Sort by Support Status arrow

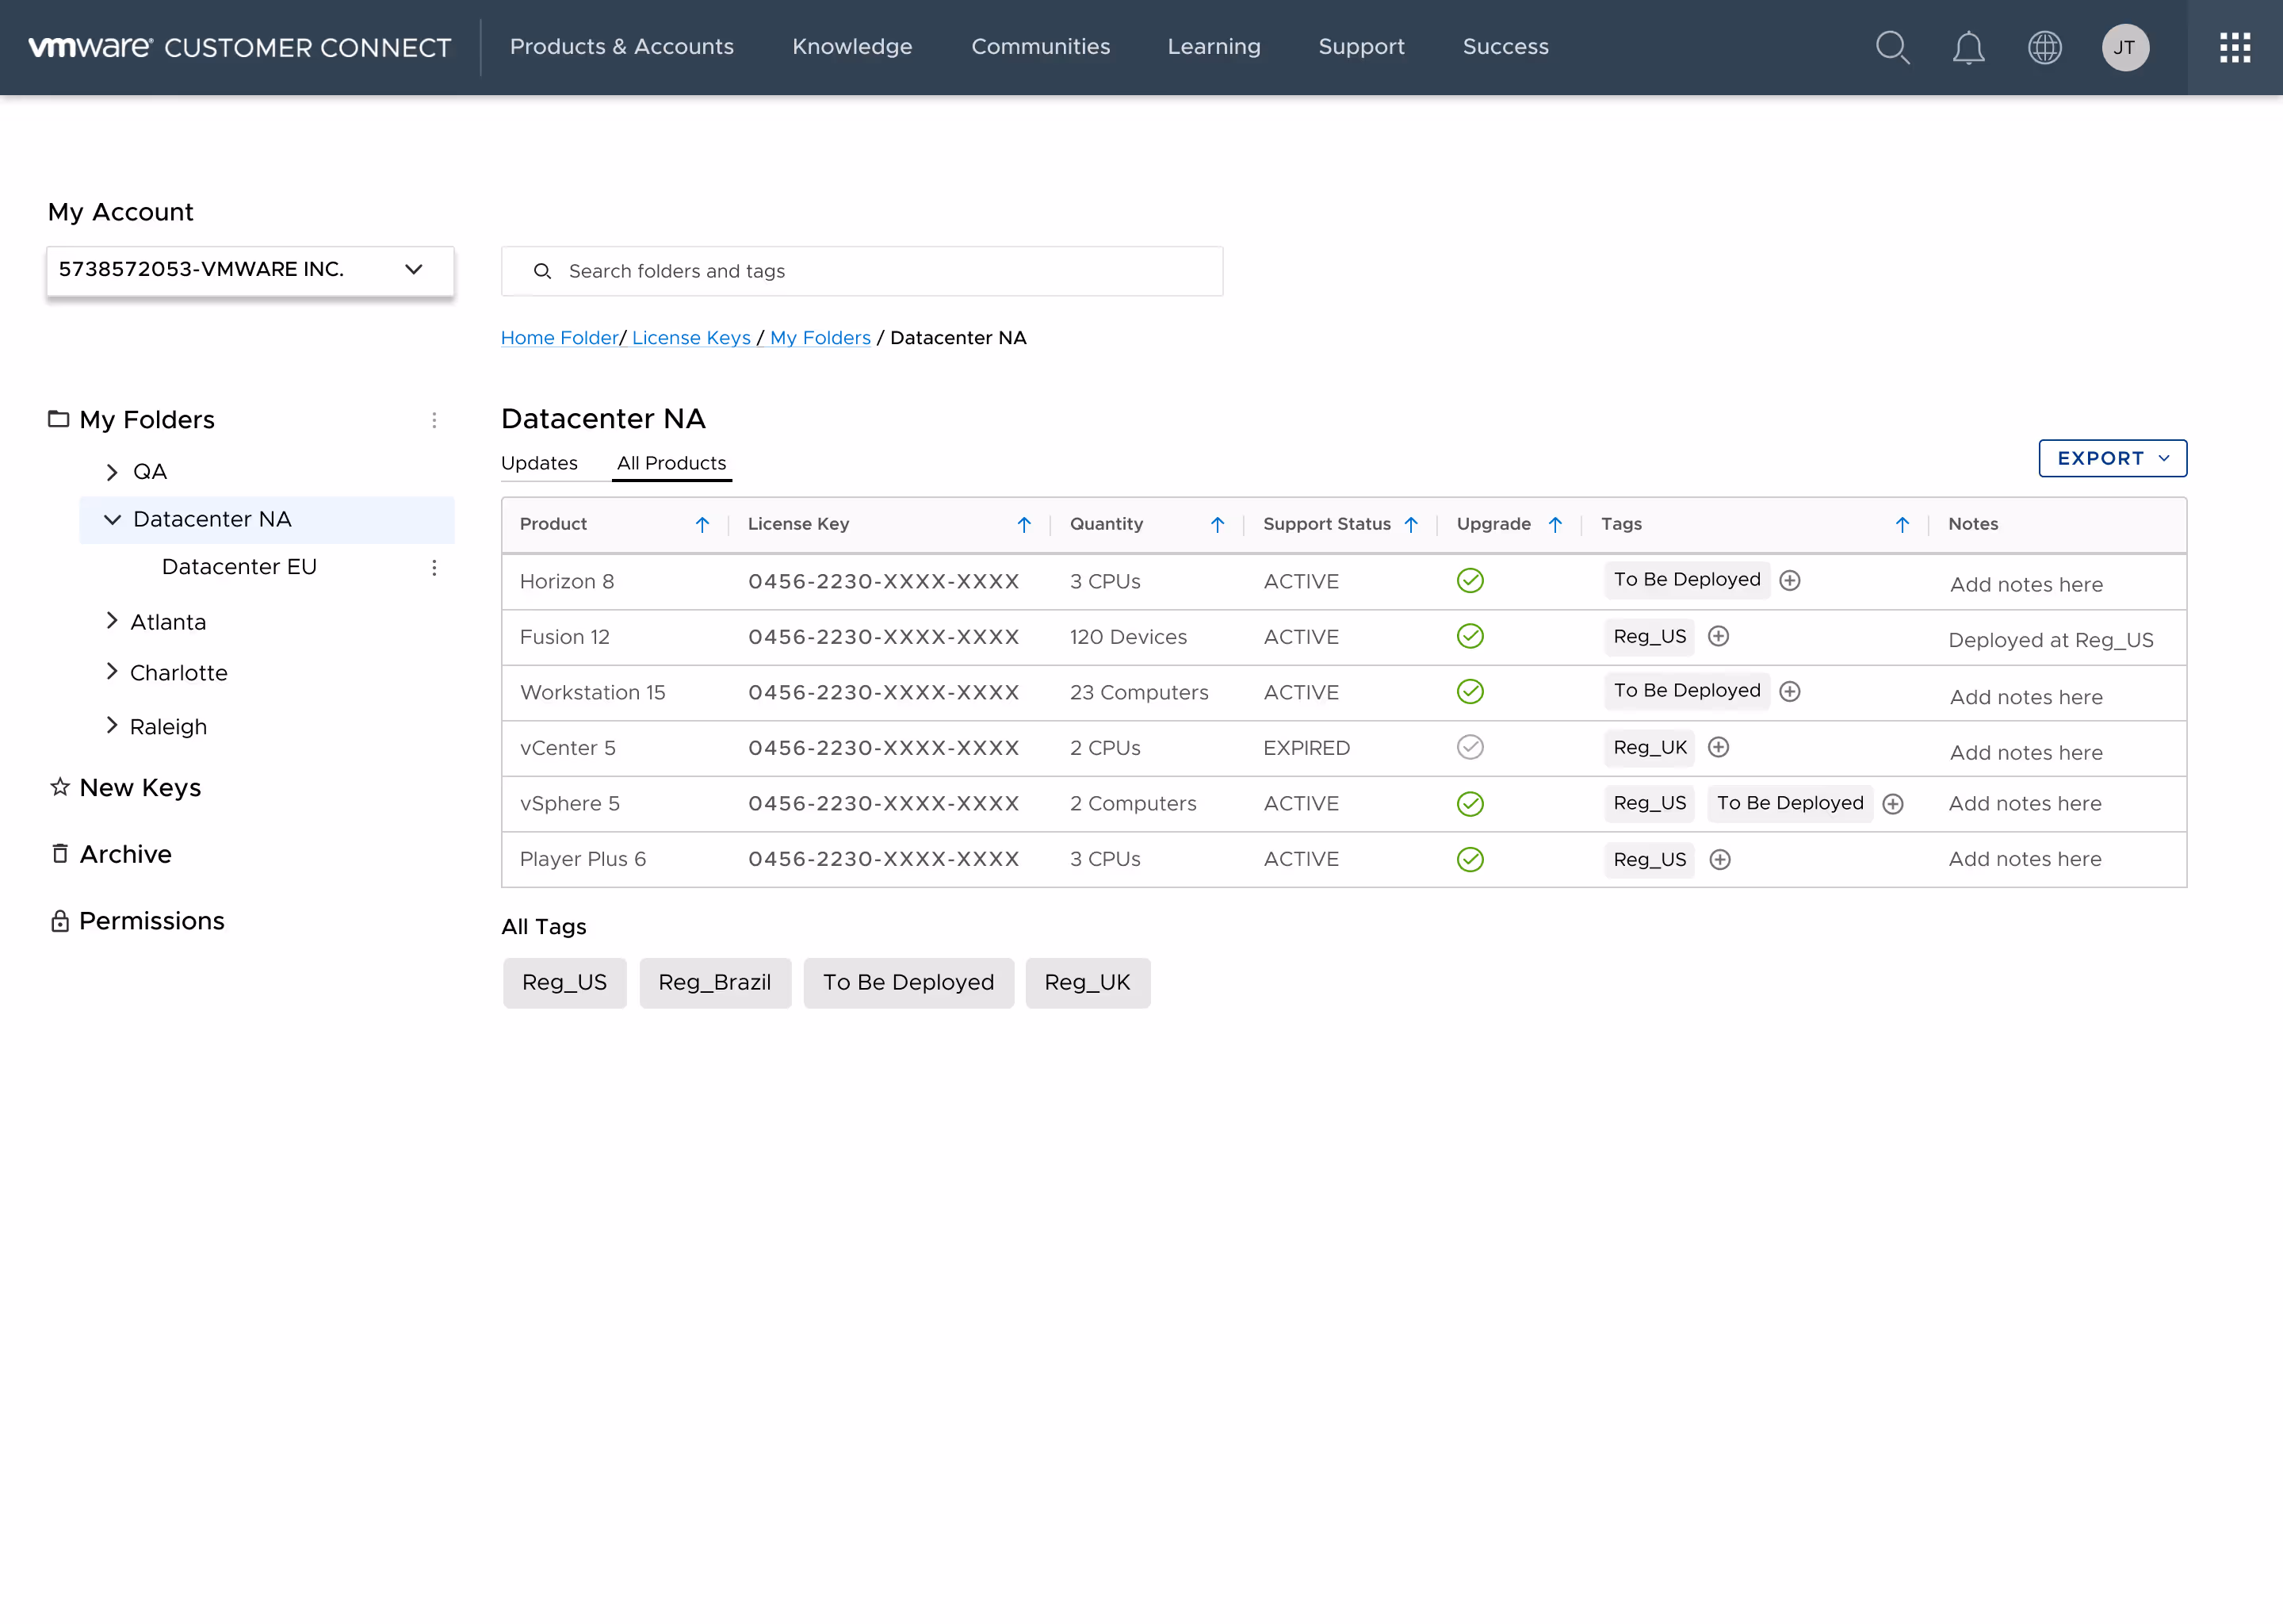pyautogui.click(x=1410, y=525)
